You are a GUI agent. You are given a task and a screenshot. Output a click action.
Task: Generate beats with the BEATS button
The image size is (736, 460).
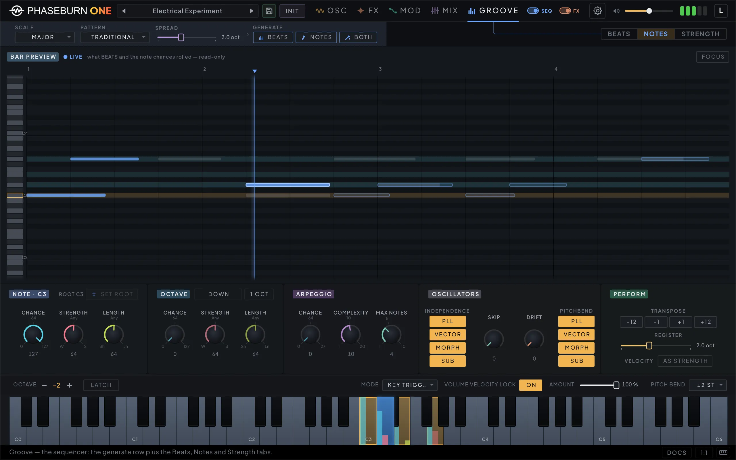pyautogui.click(x=273, y=37)
